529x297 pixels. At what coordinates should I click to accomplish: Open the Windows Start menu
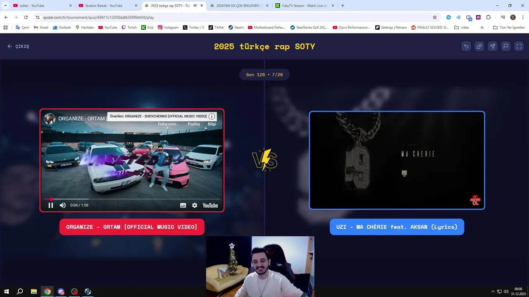point(6,292)
